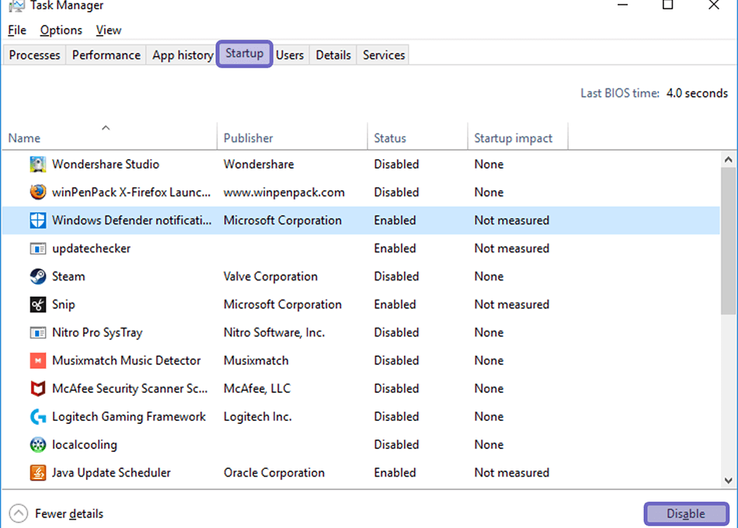This screenshot has width=738, height=528.
Task: Click the Last BIOS time value
Action: click(697, 93)
